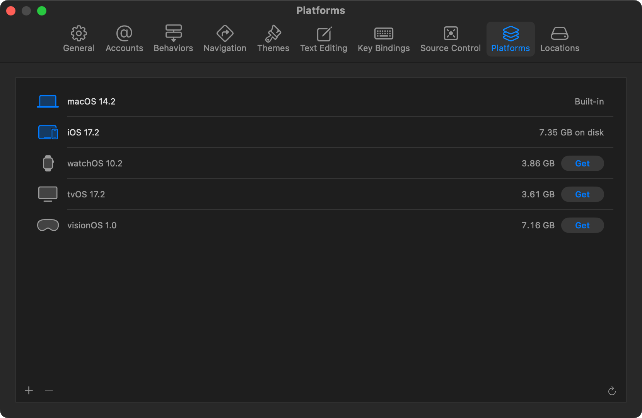This screenshot has width=642, height=418.
Task: Select the Text Editing settings icon
Action: [323, 38]
